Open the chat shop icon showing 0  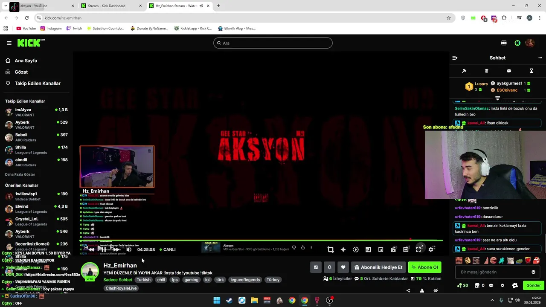coord(479,285)
